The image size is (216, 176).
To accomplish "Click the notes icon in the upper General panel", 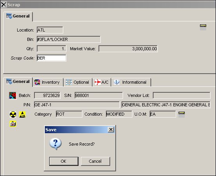I will click(203, 27).
